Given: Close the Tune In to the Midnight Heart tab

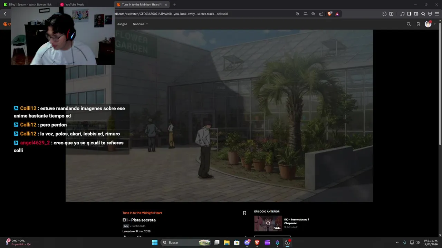Looking at the screenshot, I should pyautogui.click(x=166, y=4).
